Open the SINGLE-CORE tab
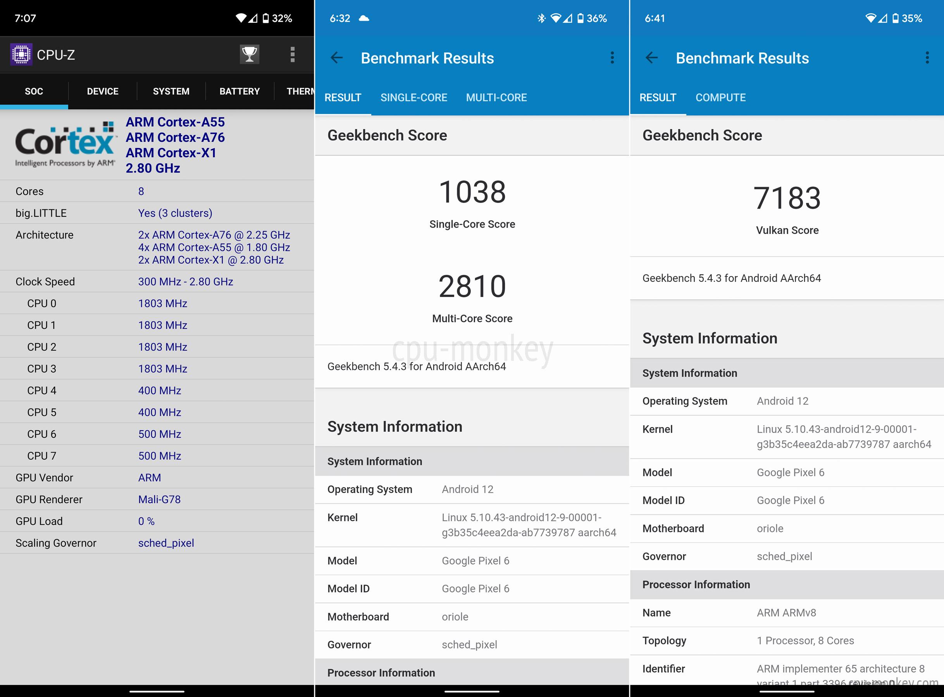Screen dimensions: 944x697 tap(413, 98)
